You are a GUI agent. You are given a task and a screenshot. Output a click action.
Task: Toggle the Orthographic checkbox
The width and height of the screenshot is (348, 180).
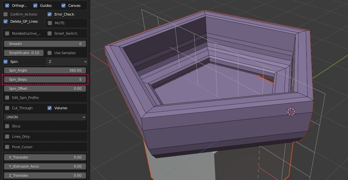coord(7,6)
